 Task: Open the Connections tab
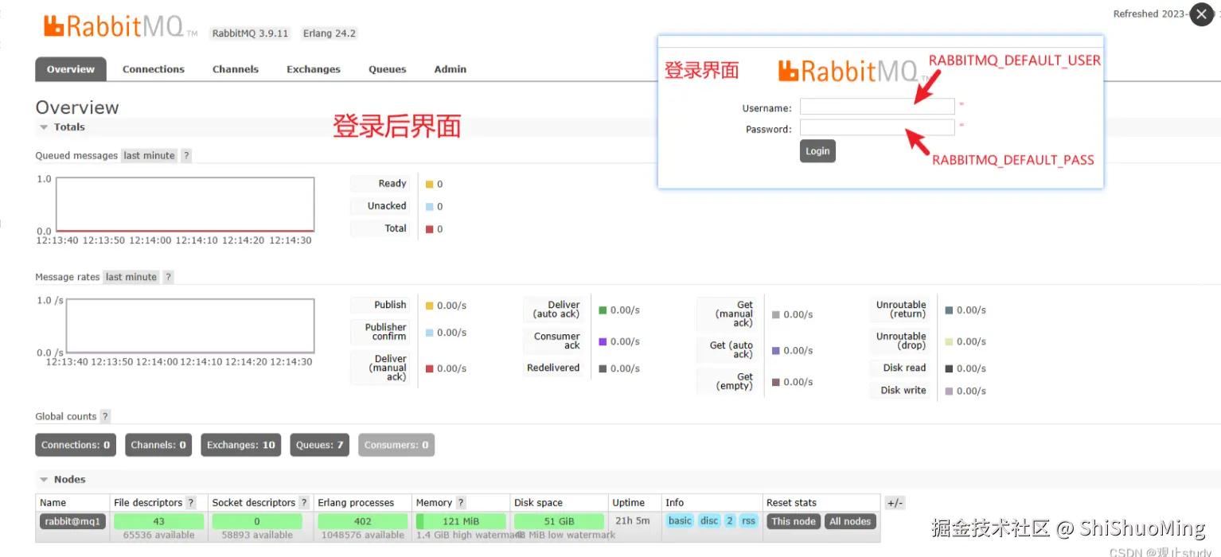(154, 69)
